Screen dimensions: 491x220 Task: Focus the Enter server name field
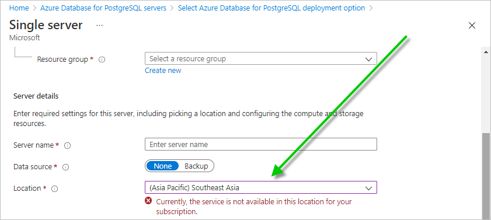click(261, 145)
